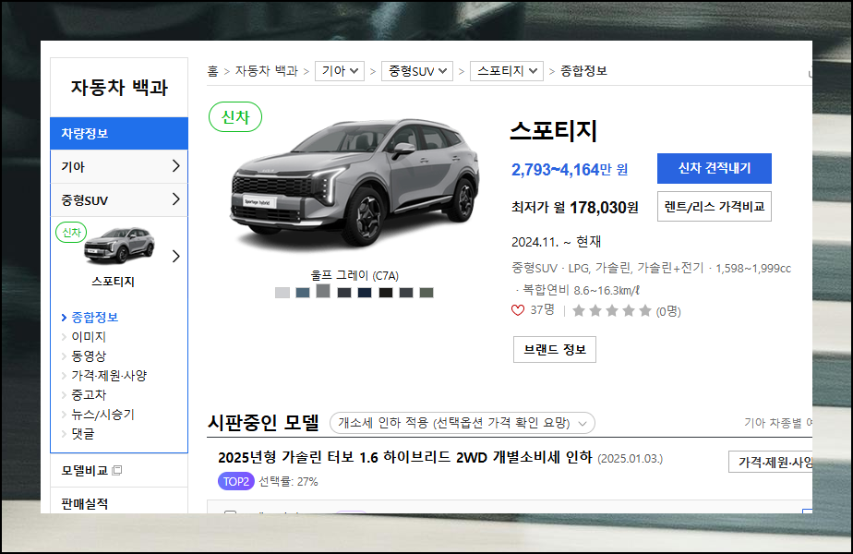Expand the 개소세 인하 적용 dropdown
The height and width of the screenshot is (554, 853).
pyautogui.click(x=463, y=423)
